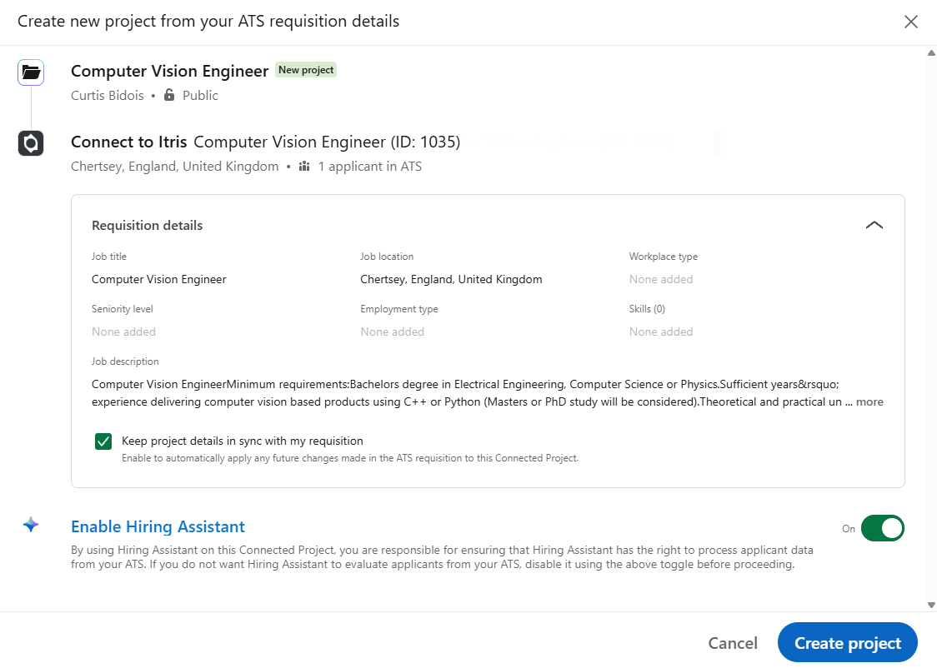Click the applicants group icon
The image size is (937, 668).
pyautogui.click(x=304, y=166)
